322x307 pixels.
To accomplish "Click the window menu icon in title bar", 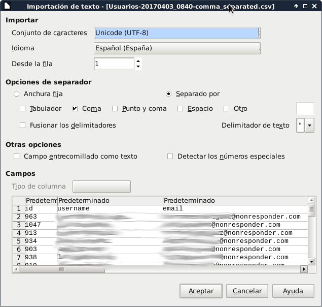I will pyautogui.click(x=7, y=7).
